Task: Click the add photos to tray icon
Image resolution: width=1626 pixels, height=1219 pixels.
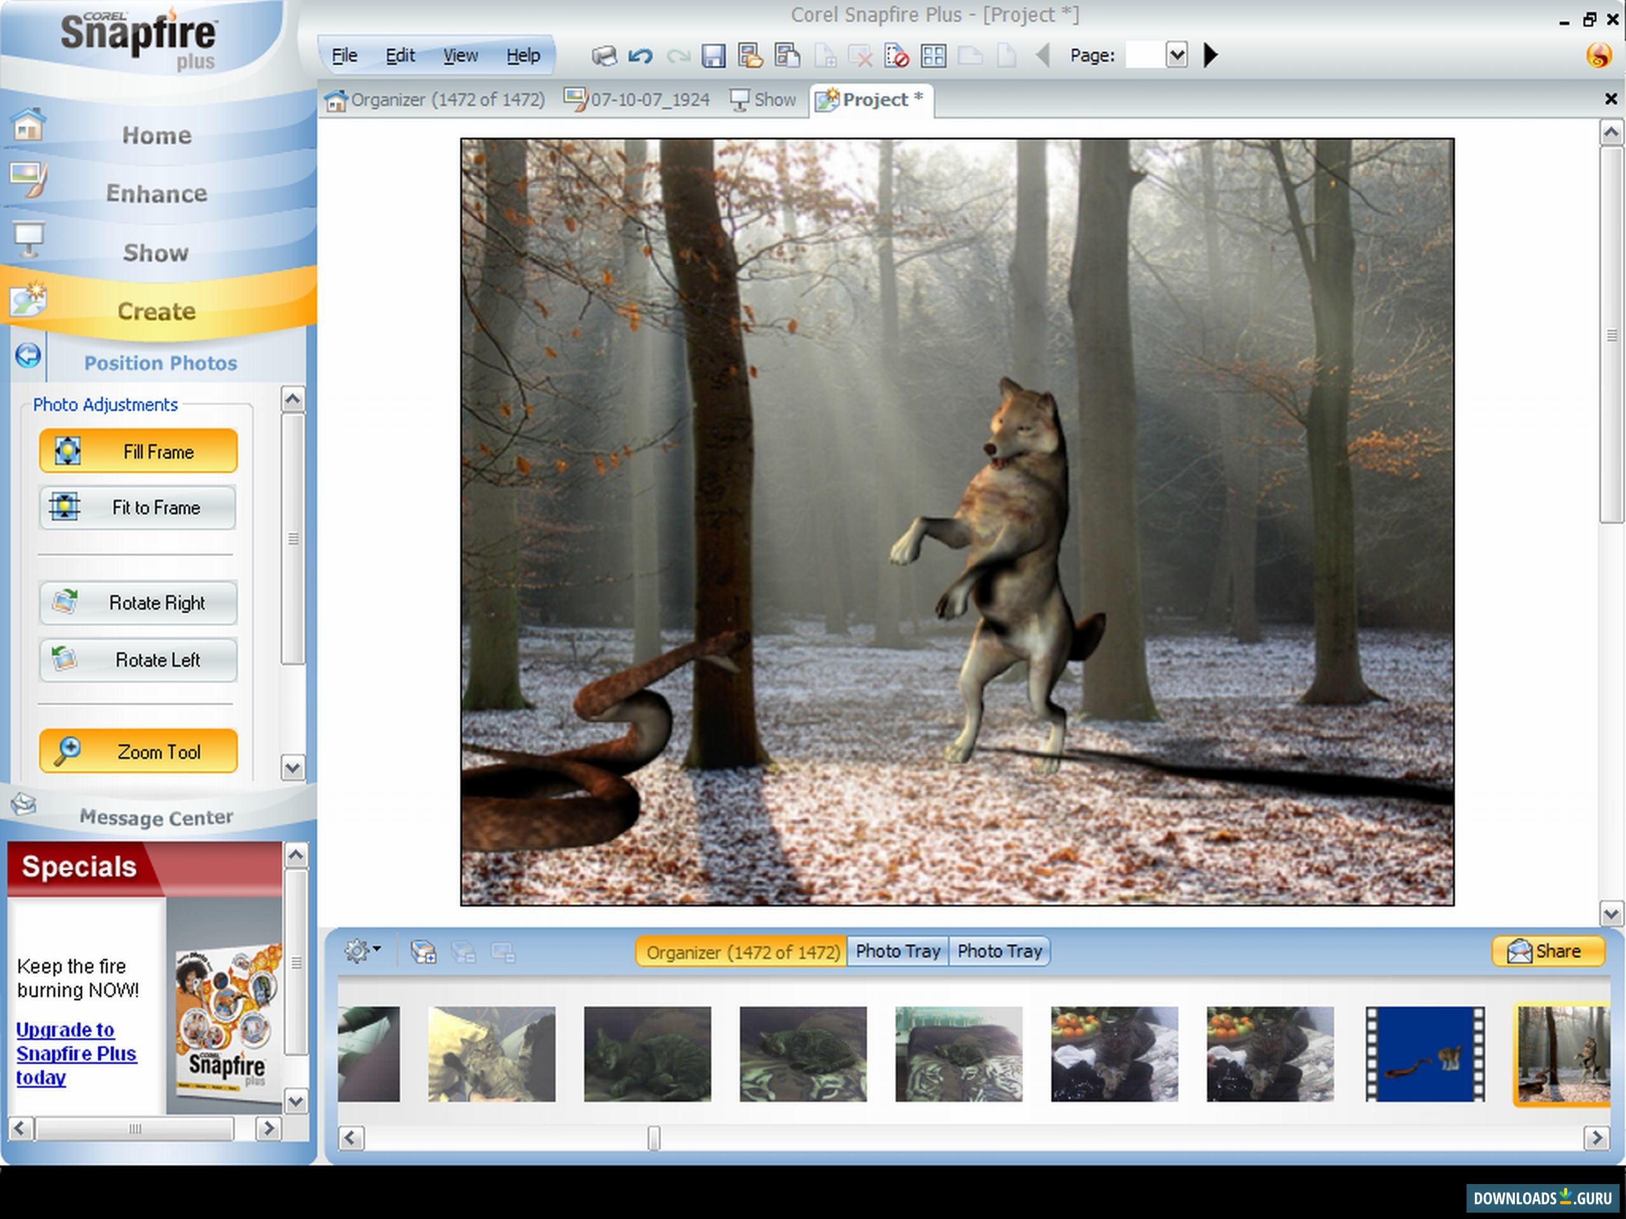Action: [422, 951]
